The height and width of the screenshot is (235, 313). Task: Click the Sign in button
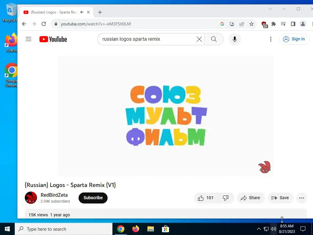coord(294,39)
